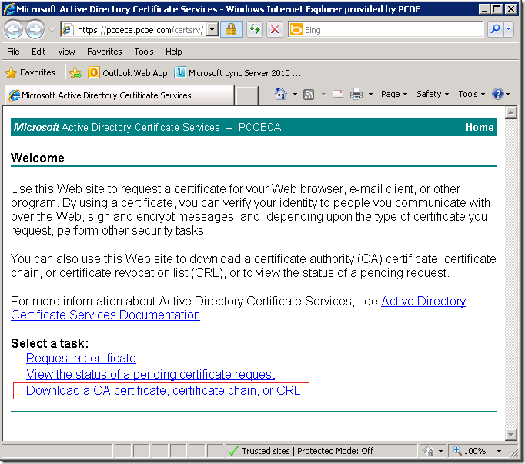This screenshot has height=464, width=525.
Task: Click the Home link in the teal banner
Action: (x=480, y=127)
